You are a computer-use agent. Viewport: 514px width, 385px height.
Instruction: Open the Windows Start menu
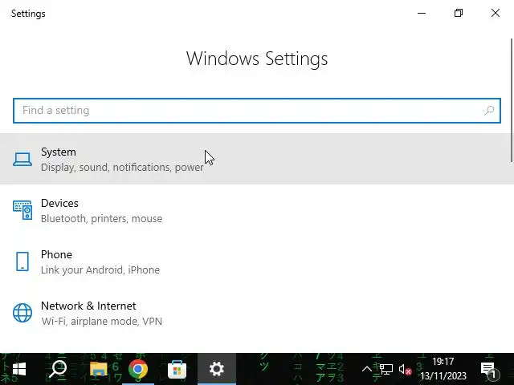coord(19,369)
